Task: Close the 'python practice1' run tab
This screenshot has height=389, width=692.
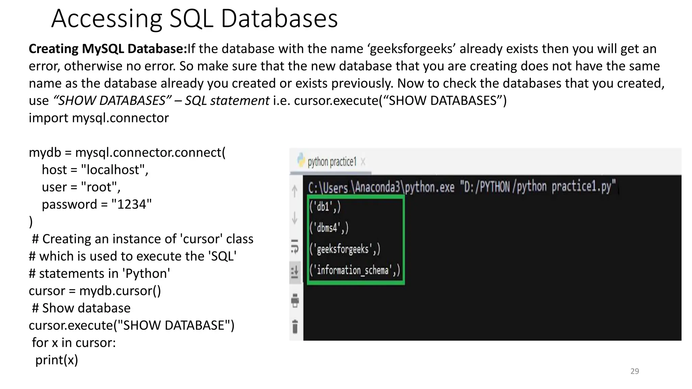Action: click(363, 162)
